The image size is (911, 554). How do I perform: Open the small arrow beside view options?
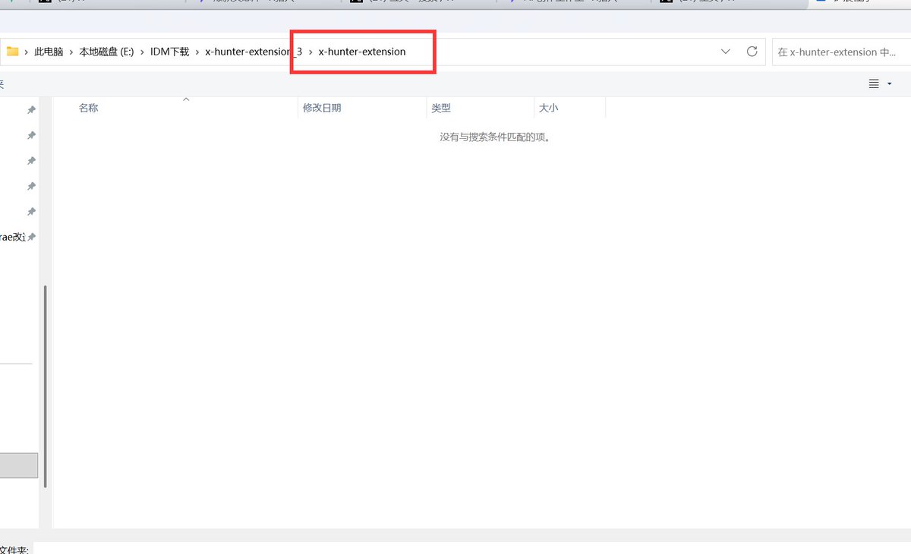(890, 83)
